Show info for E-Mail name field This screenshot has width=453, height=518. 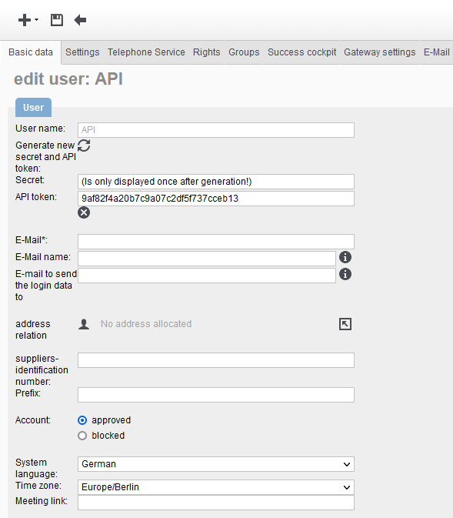coord(345,257)
